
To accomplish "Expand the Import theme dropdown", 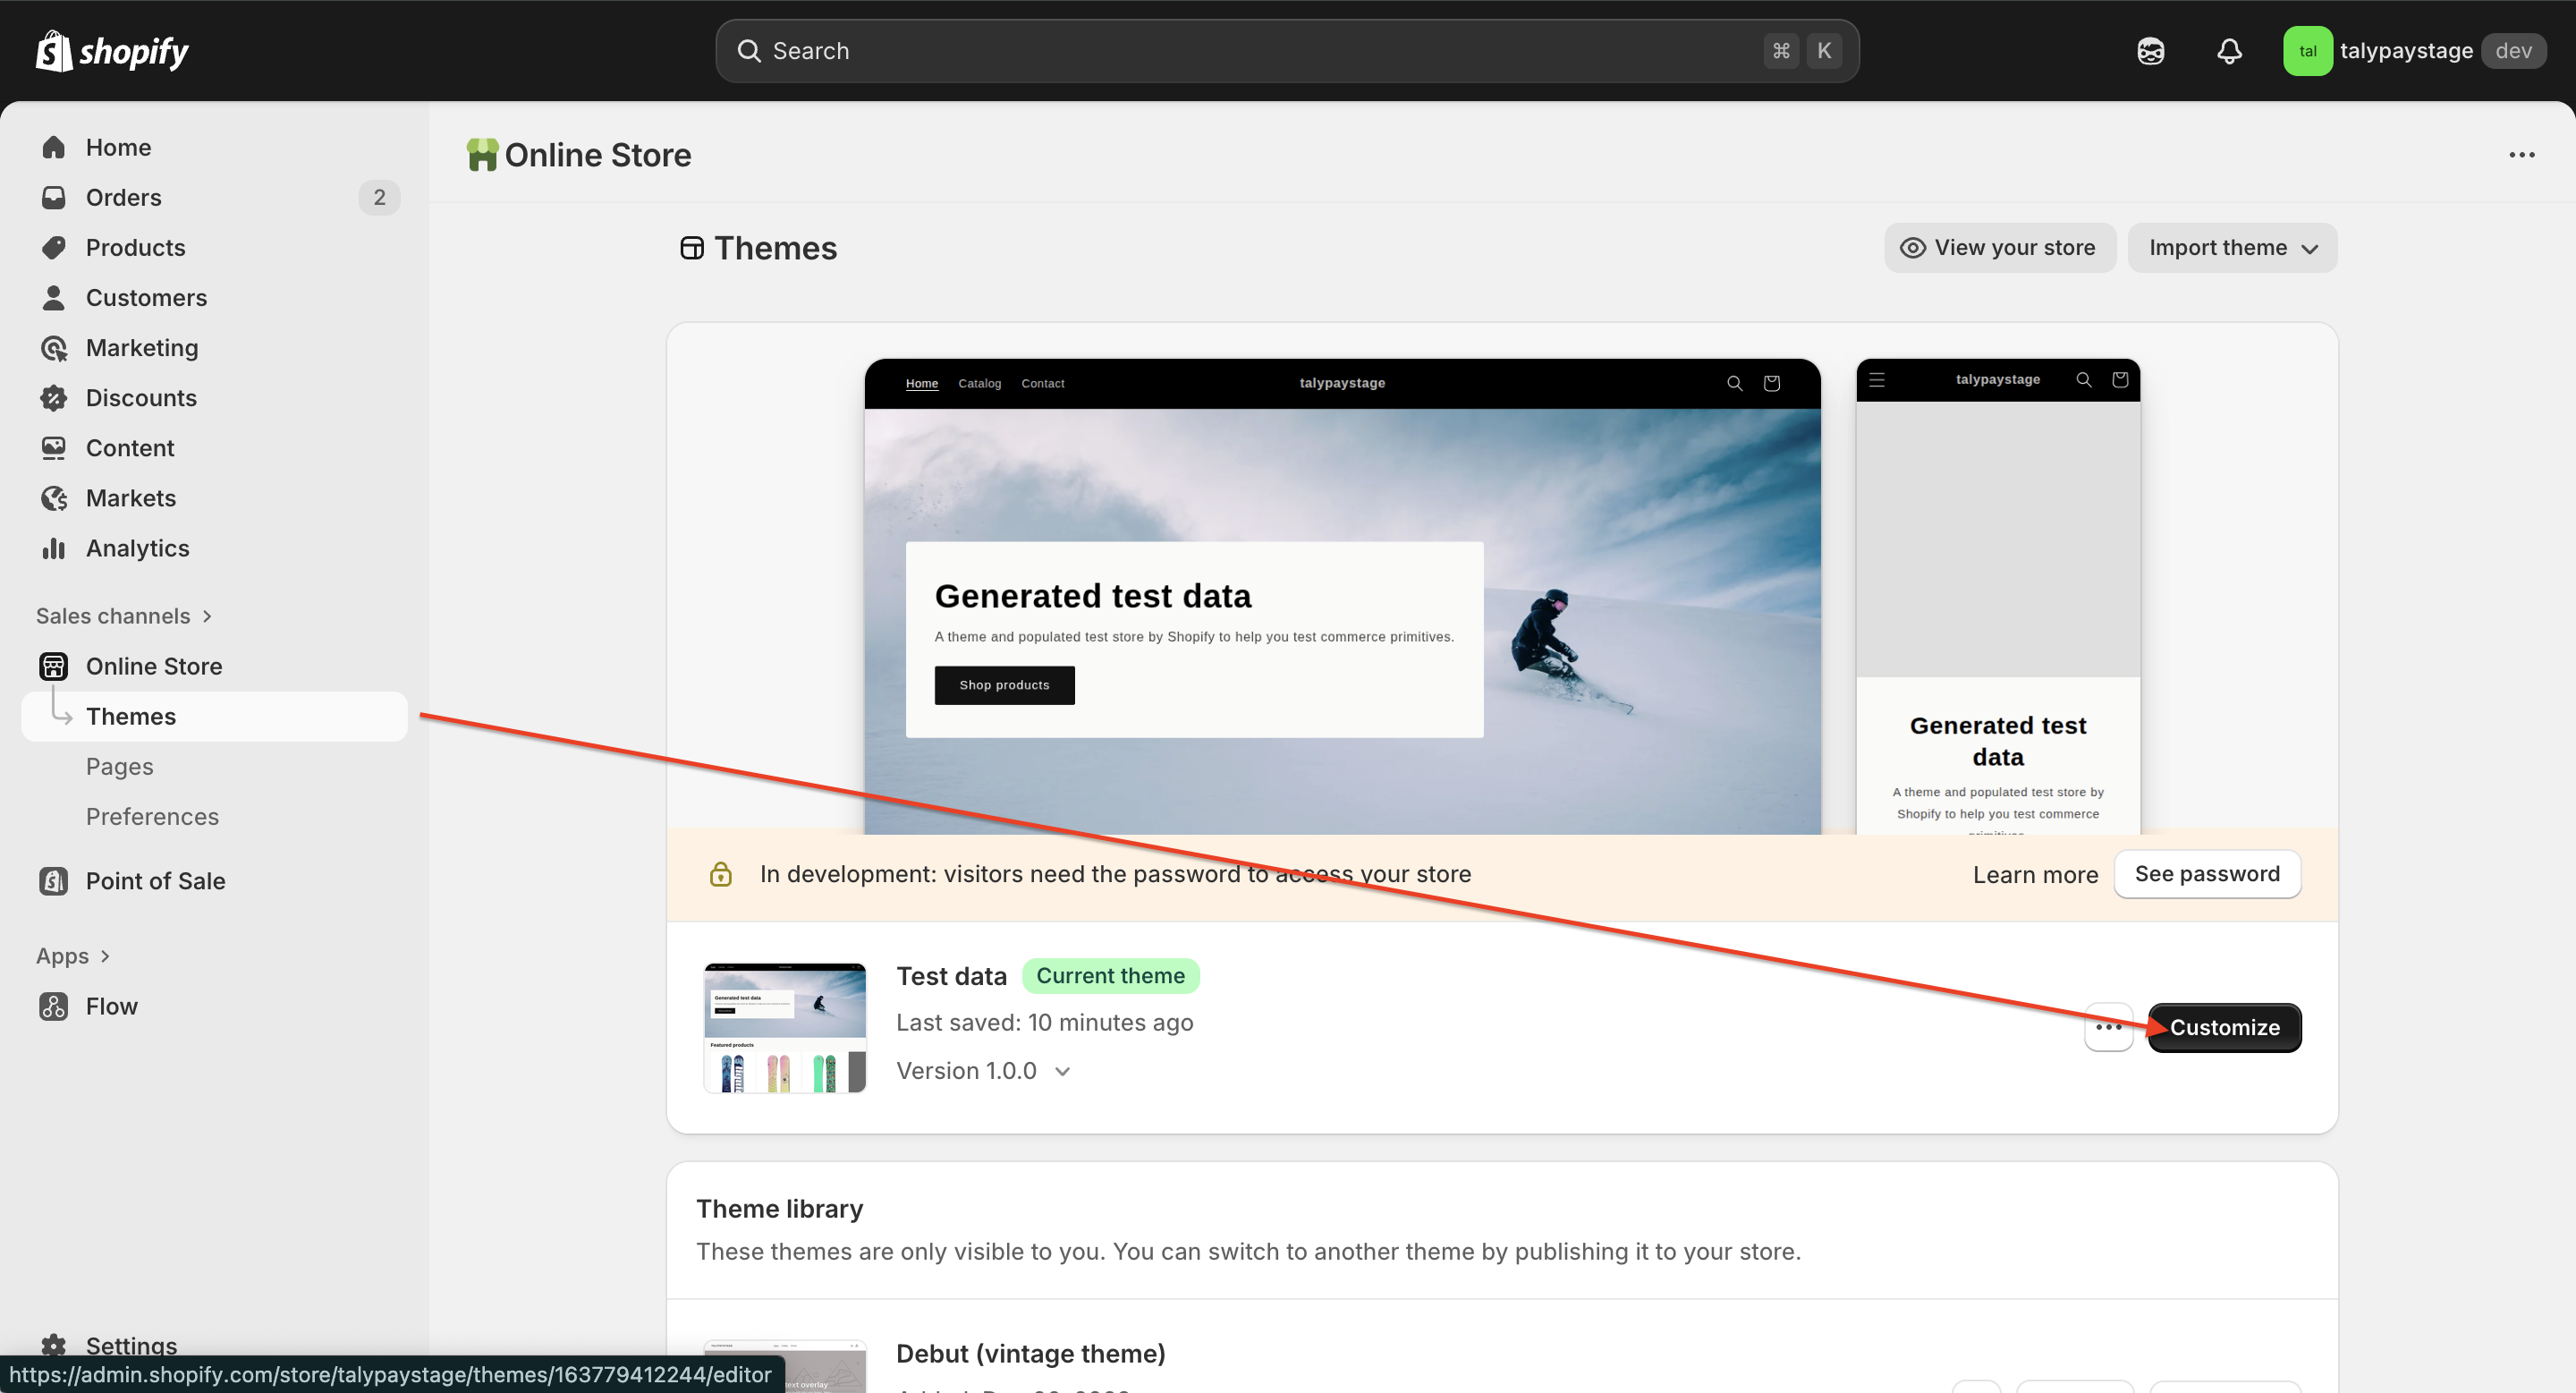I will click(x=2232, y=248).
